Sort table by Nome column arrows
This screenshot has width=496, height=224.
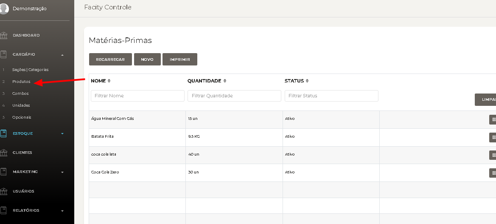click(x=109, y=81)
